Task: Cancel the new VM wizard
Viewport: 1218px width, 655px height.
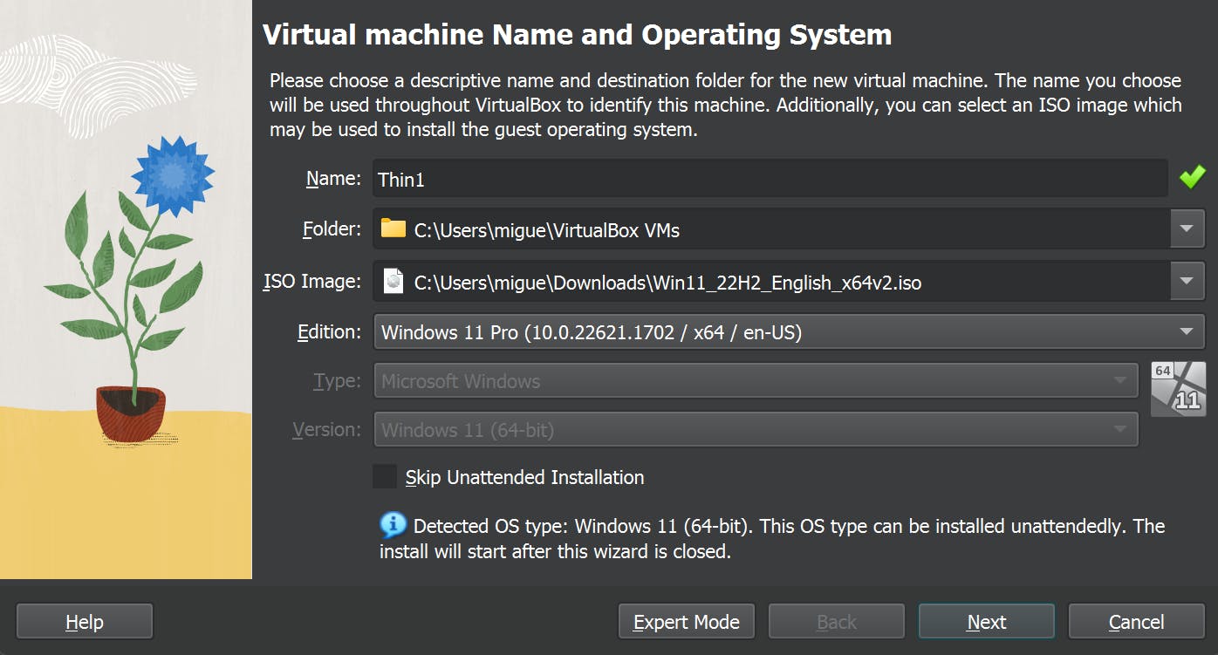Action: click(x=1137, y=622)
